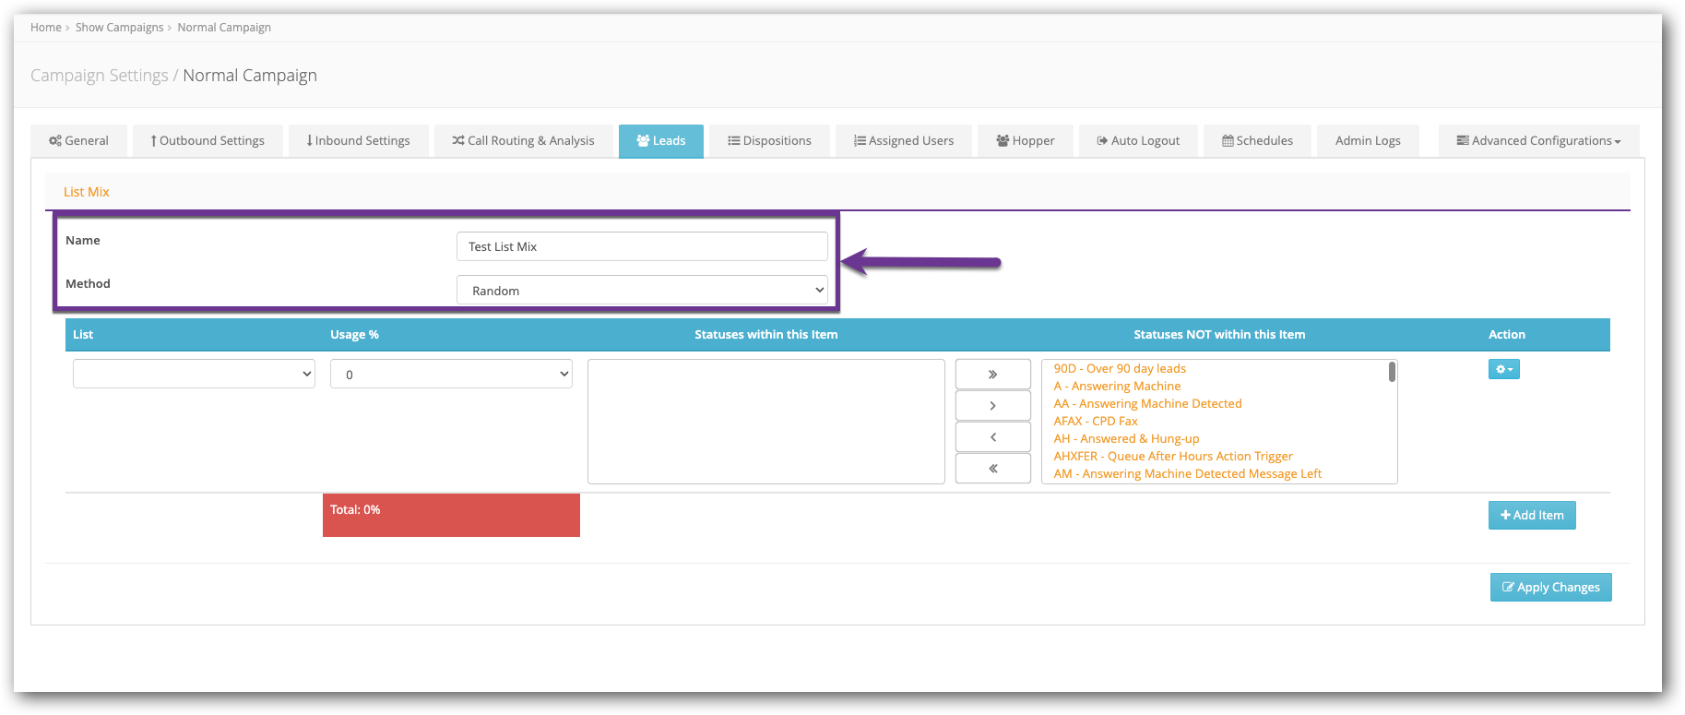Switch to the Hopper tab
Image resolution: width=1685 pixels, height=715 pixels.
tap(1026, 141)
